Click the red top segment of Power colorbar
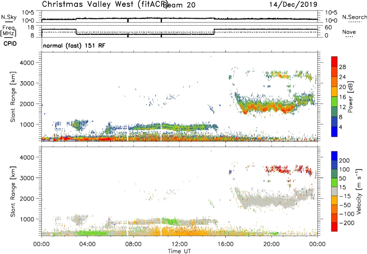The image size is (367, 254). tap(334, 61)
